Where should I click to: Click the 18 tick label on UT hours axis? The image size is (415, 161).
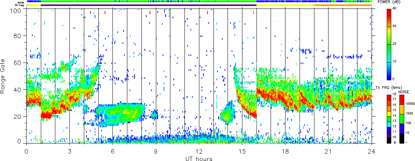point(285,151)
